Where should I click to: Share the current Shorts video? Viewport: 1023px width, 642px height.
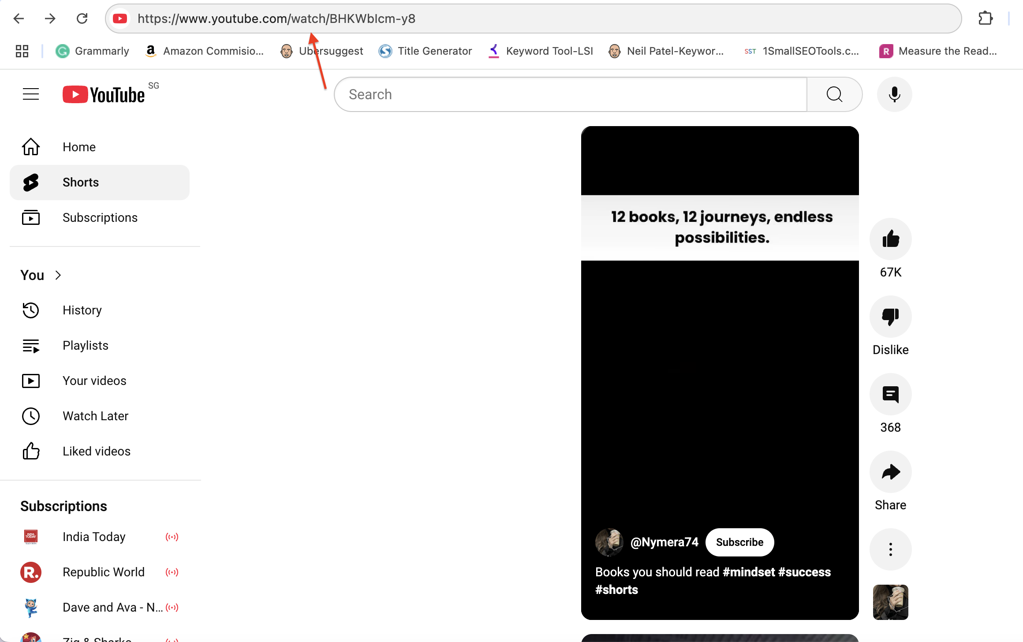890,471
